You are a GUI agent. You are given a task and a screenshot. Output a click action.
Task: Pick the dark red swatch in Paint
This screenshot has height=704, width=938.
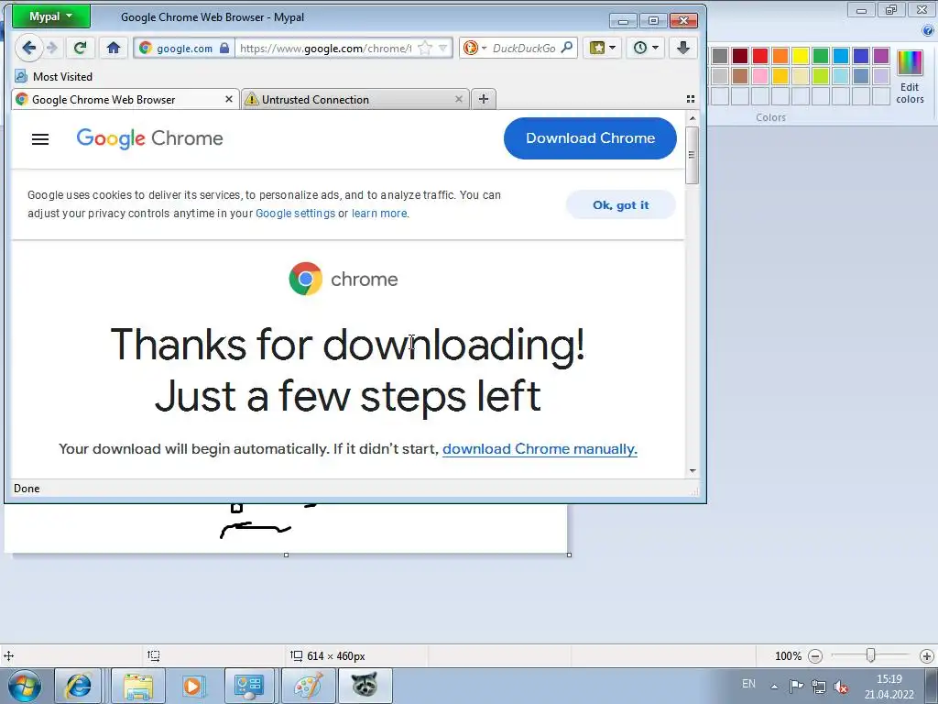(740, 56)
